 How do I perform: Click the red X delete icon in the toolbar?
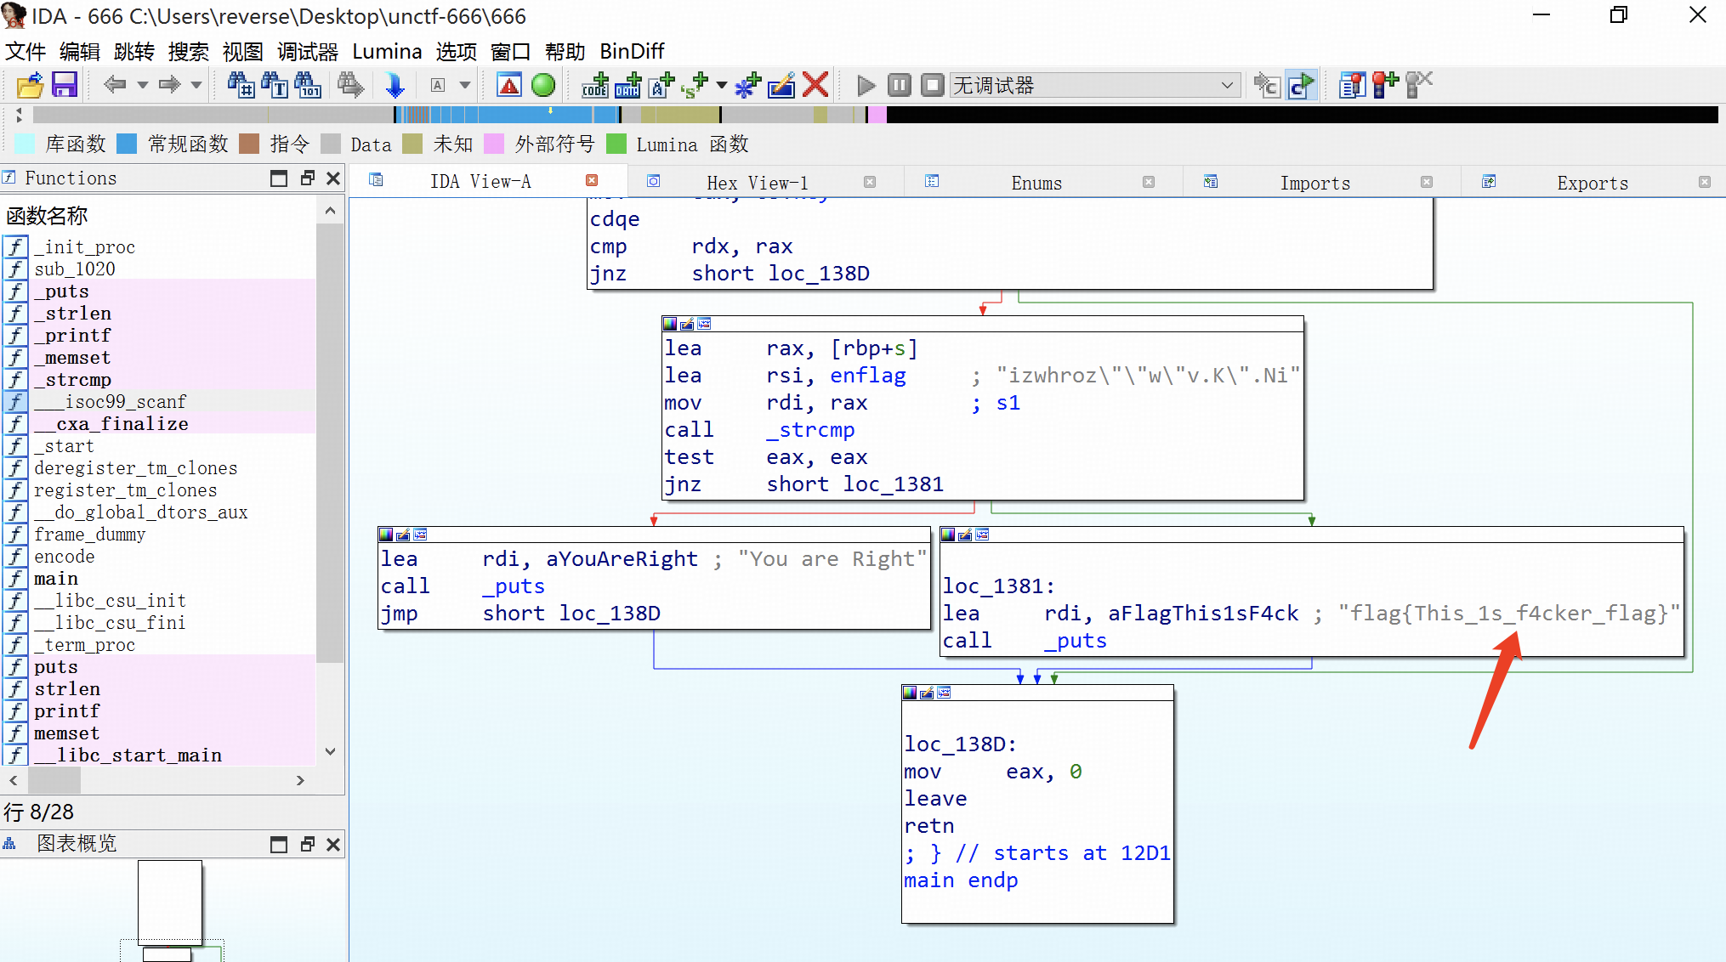tap(815, 85)
